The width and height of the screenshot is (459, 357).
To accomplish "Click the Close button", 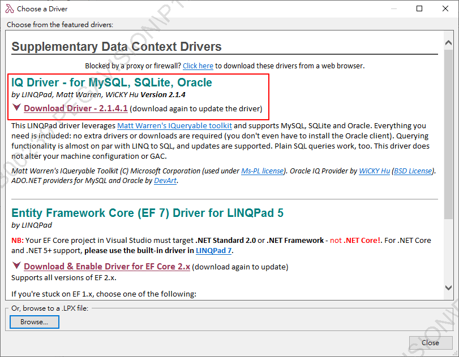I will 430,342.
